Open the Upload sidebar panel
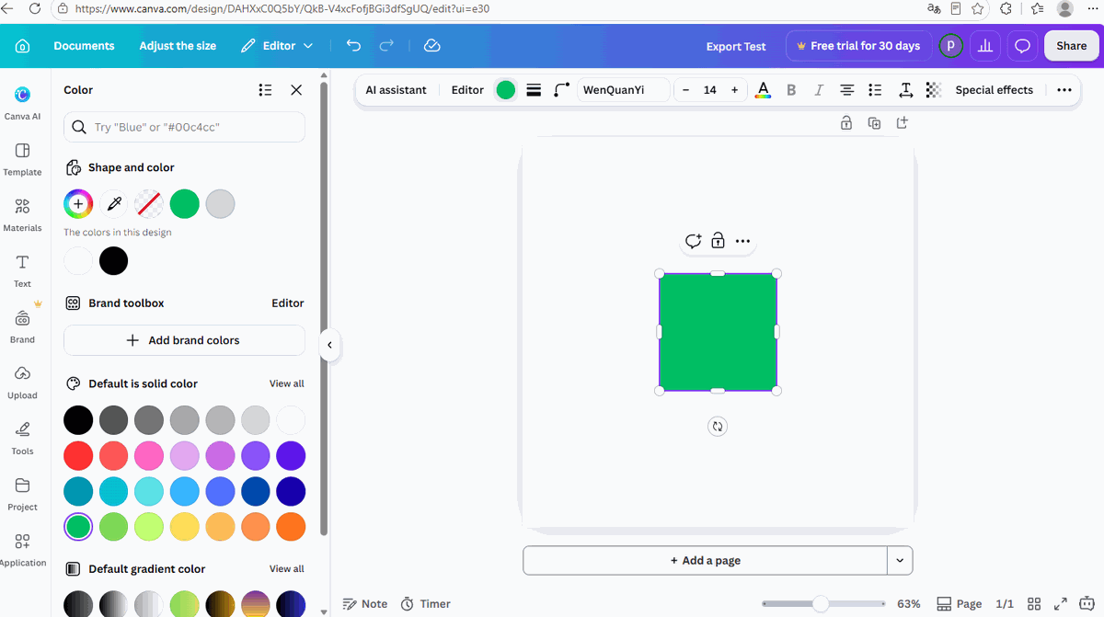Image resolution: width=1104 pixels, height=617 pixels. tap(22, 383)
